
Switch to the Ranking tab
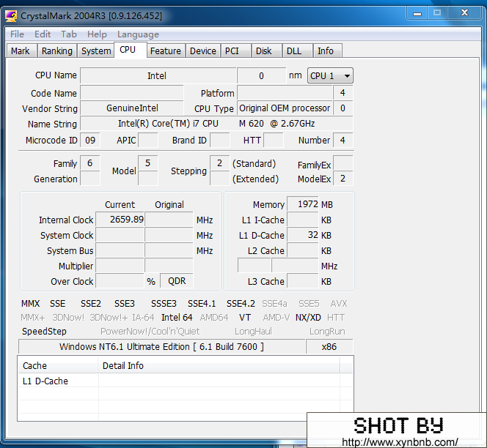click(x=56, y=51)
